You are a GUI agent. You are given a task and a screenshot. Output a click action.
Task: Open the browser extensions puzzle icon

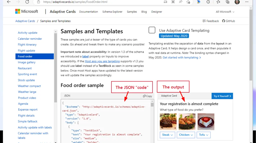point(208,2)
